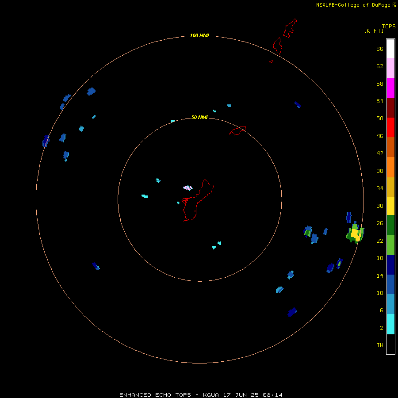Click the cyan legend swatch
398x398 pixels.
(x=390, y=324)
